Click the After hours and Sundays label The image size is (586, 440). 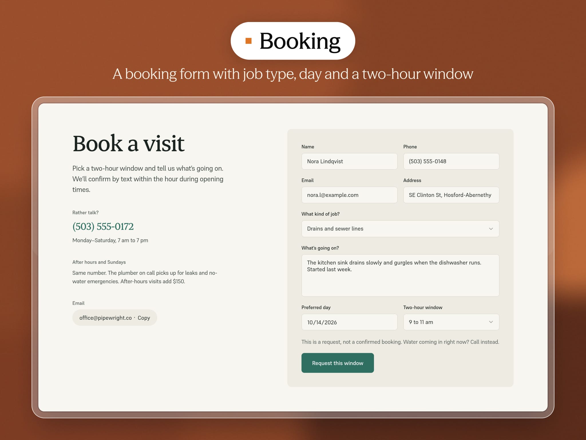(x=99, y=262)
